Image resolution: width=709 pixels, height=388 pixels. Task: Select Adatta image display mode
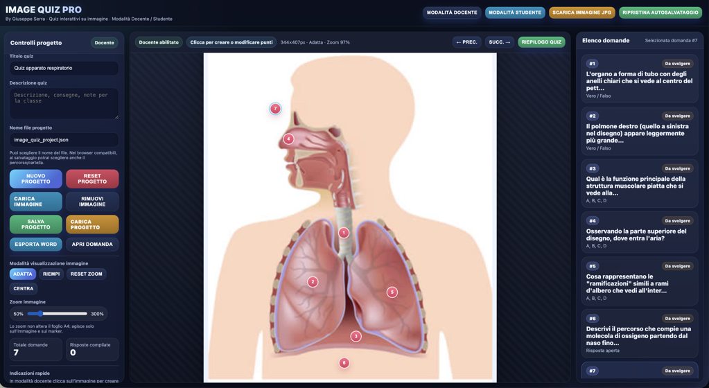23,274
